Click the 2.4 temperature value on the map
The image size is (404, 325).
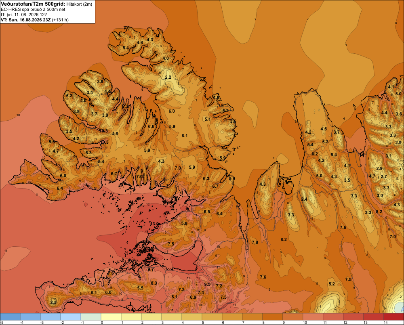tap(304, 199)
